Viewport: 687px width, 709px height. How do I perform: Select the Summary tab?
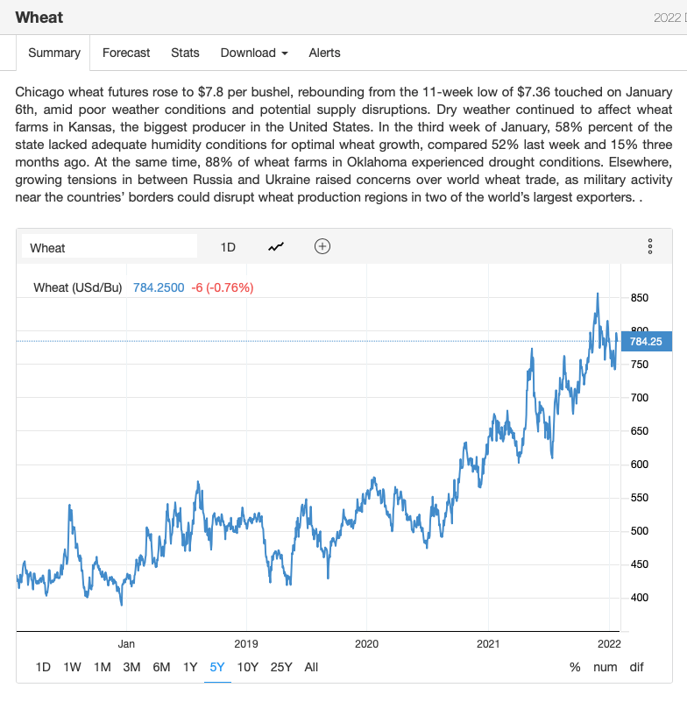(54, 53)
